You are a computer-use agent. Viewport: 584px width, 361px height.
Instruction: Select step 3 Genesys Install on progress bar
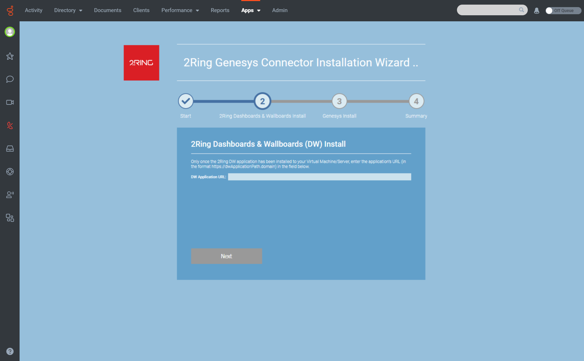coord(339,101)
